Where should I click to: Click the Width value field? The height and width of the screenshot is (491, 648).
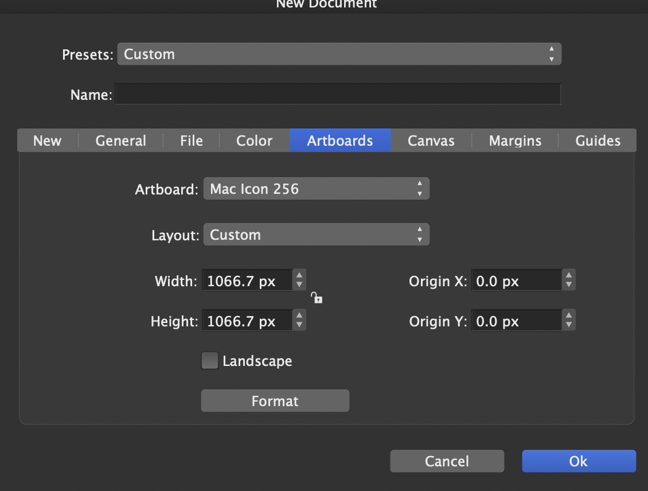247,281
